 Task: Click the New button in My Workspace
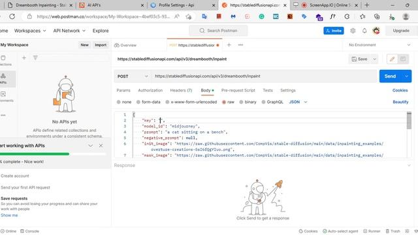84,45
